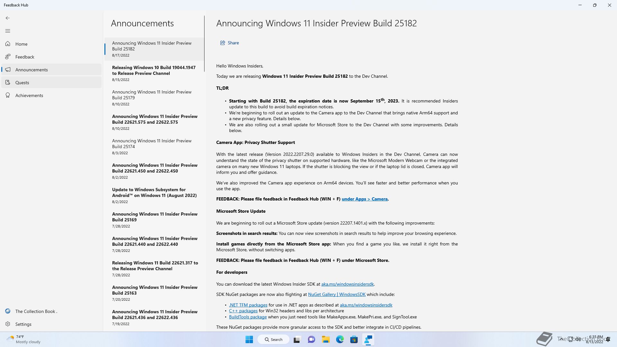
Task: Open aka.ms/windowsinsidersdk link in bullet list
Action: point(366,305)
